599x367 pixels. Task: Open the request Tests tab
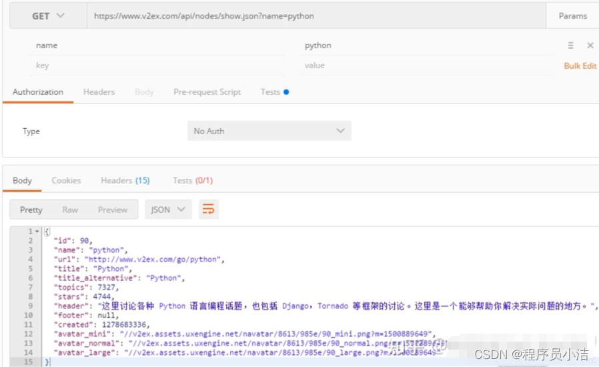(274, 92)
